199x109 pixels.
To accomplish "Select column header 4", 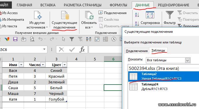I will (76, 59).
